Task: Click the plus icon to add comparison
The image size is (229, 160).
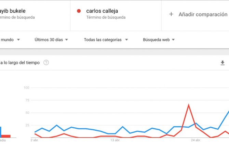Action: (x=171, y=14)
